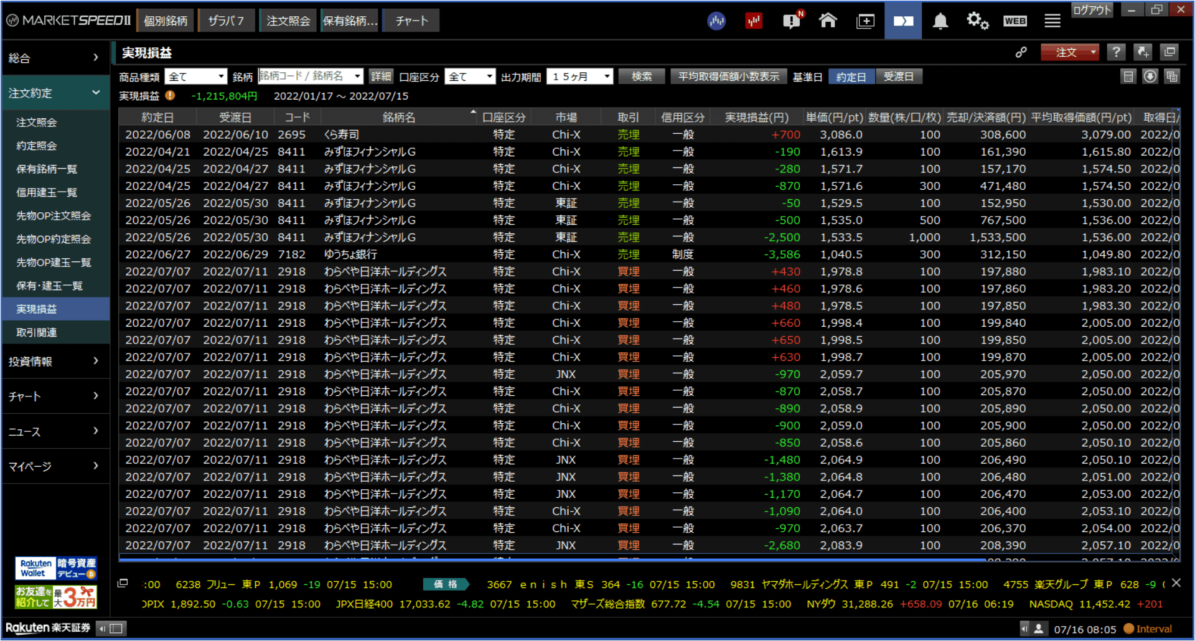Expand the マイページ sidebar section
The image size is (1195, 641).
tap(55, 466)
